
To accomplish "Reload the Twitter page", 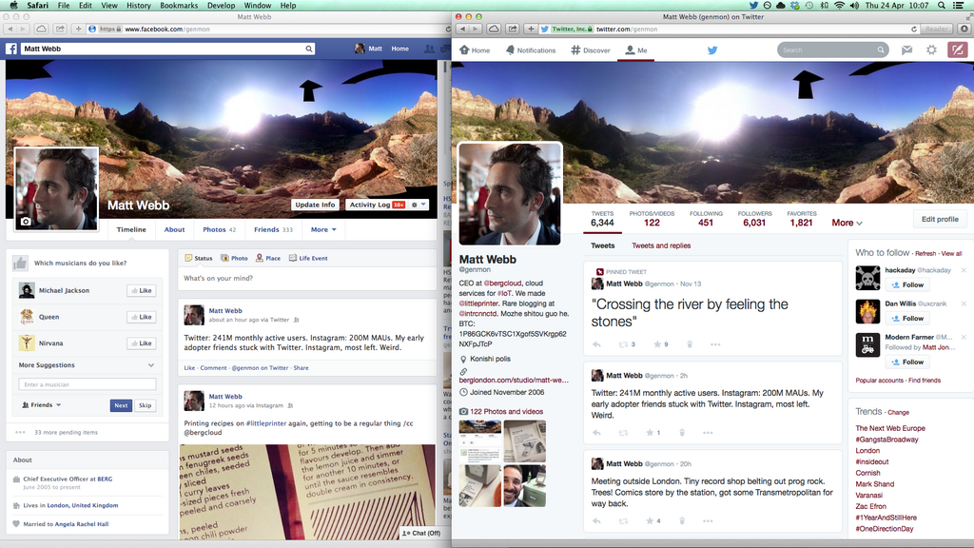I will [x=914, y=29].
